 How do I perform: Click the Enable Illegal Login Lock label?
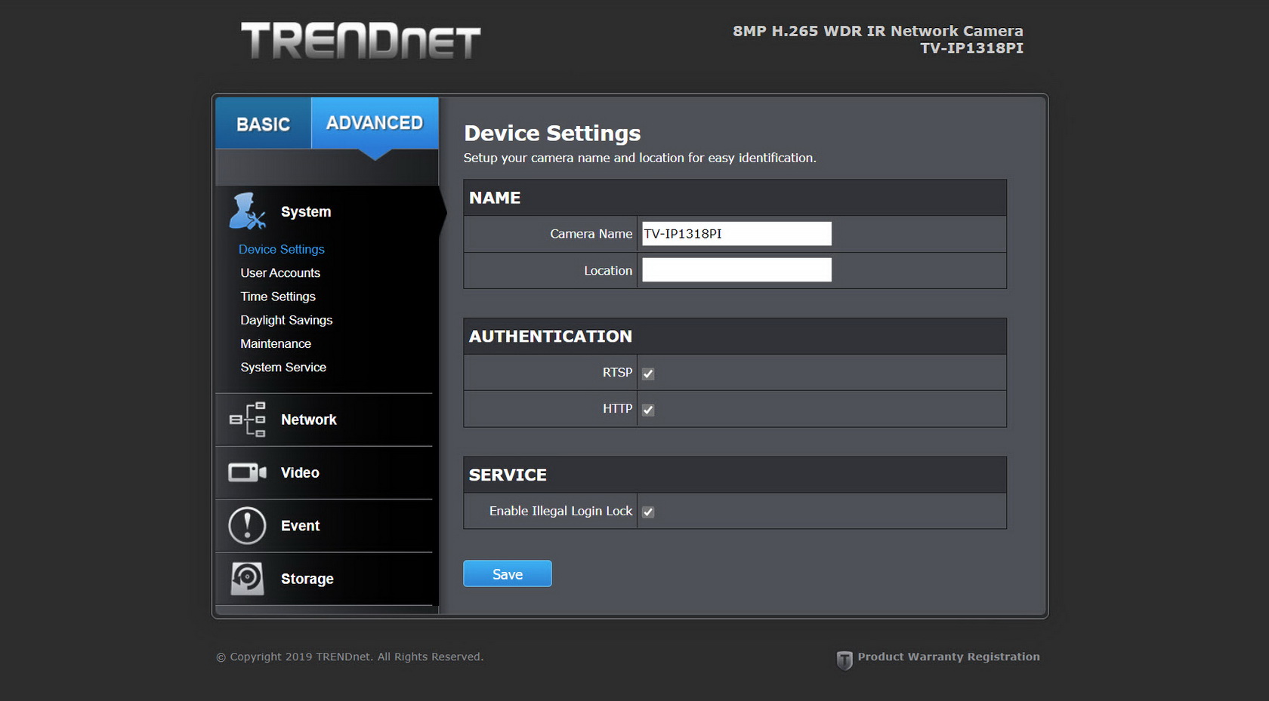click(x=560, y=511)
